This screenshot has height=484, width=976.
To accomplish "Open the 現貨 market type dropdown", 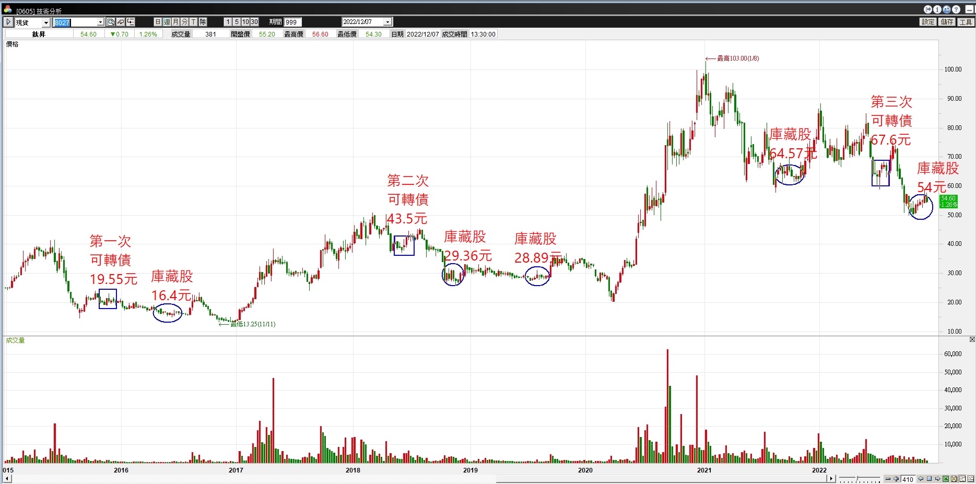I will [x=46, y=22].
